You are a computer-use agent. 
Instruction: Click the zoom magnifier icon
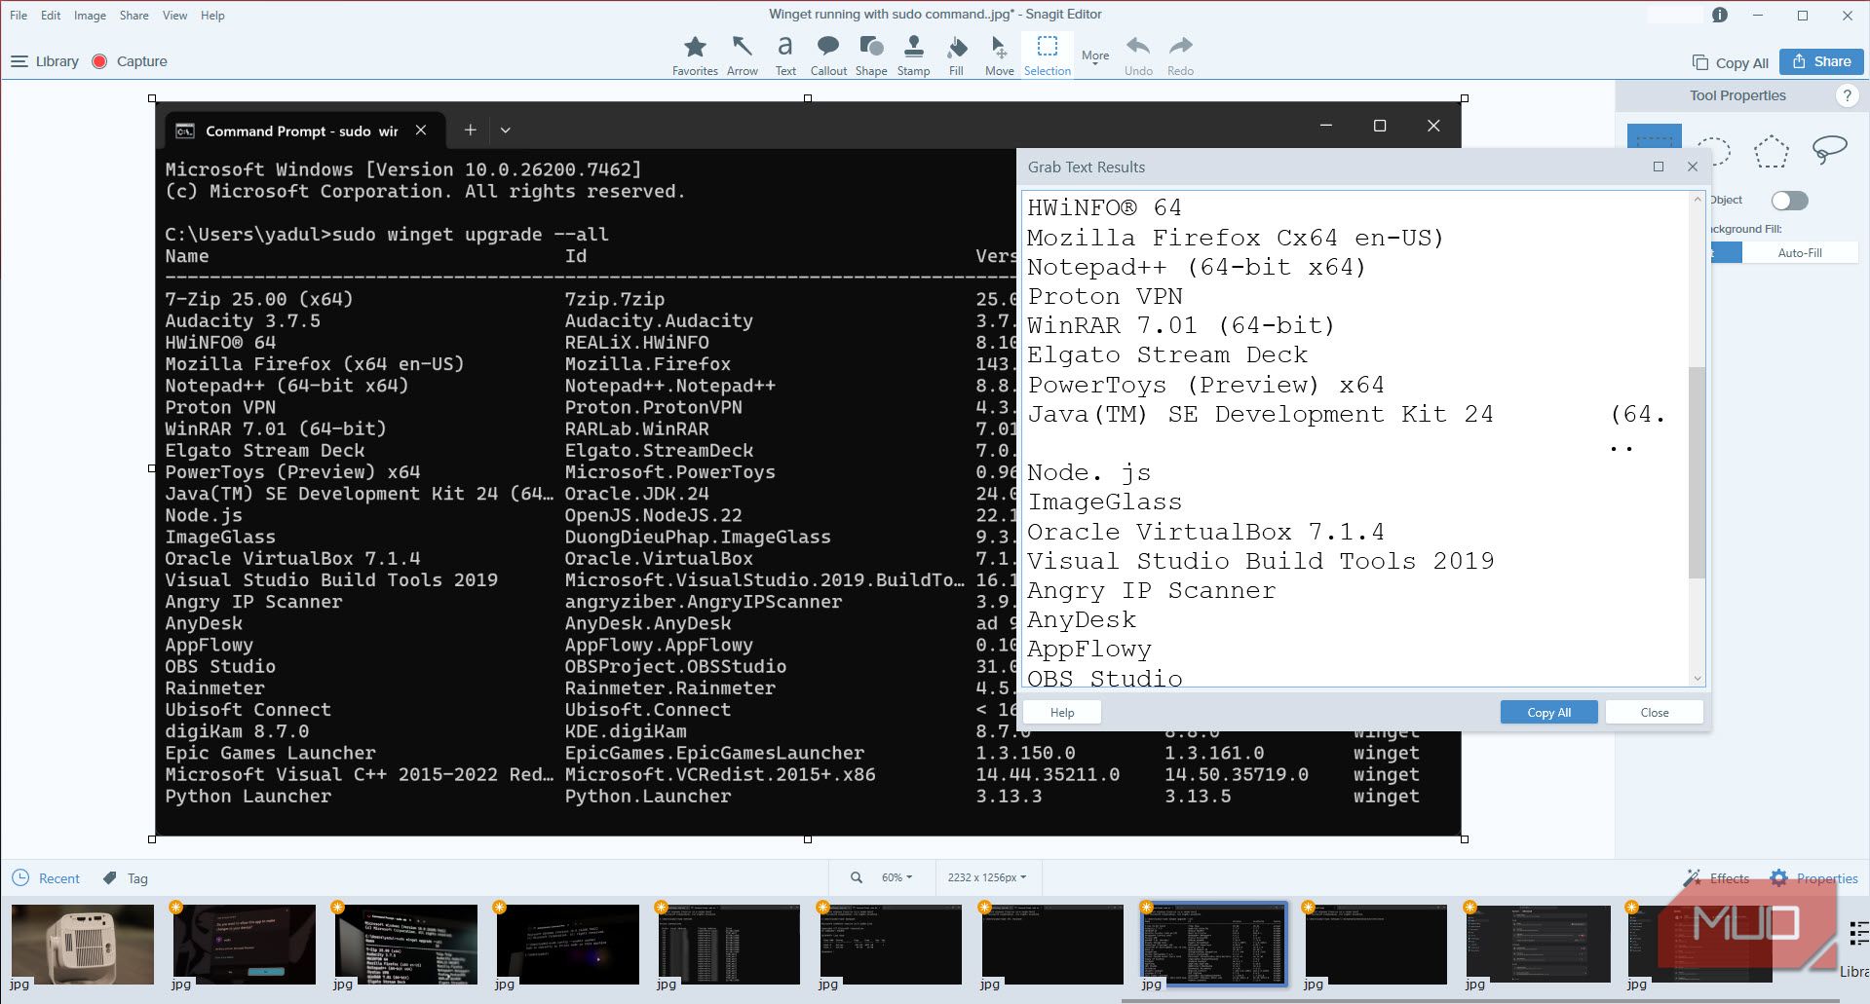(x=856, y=877)
